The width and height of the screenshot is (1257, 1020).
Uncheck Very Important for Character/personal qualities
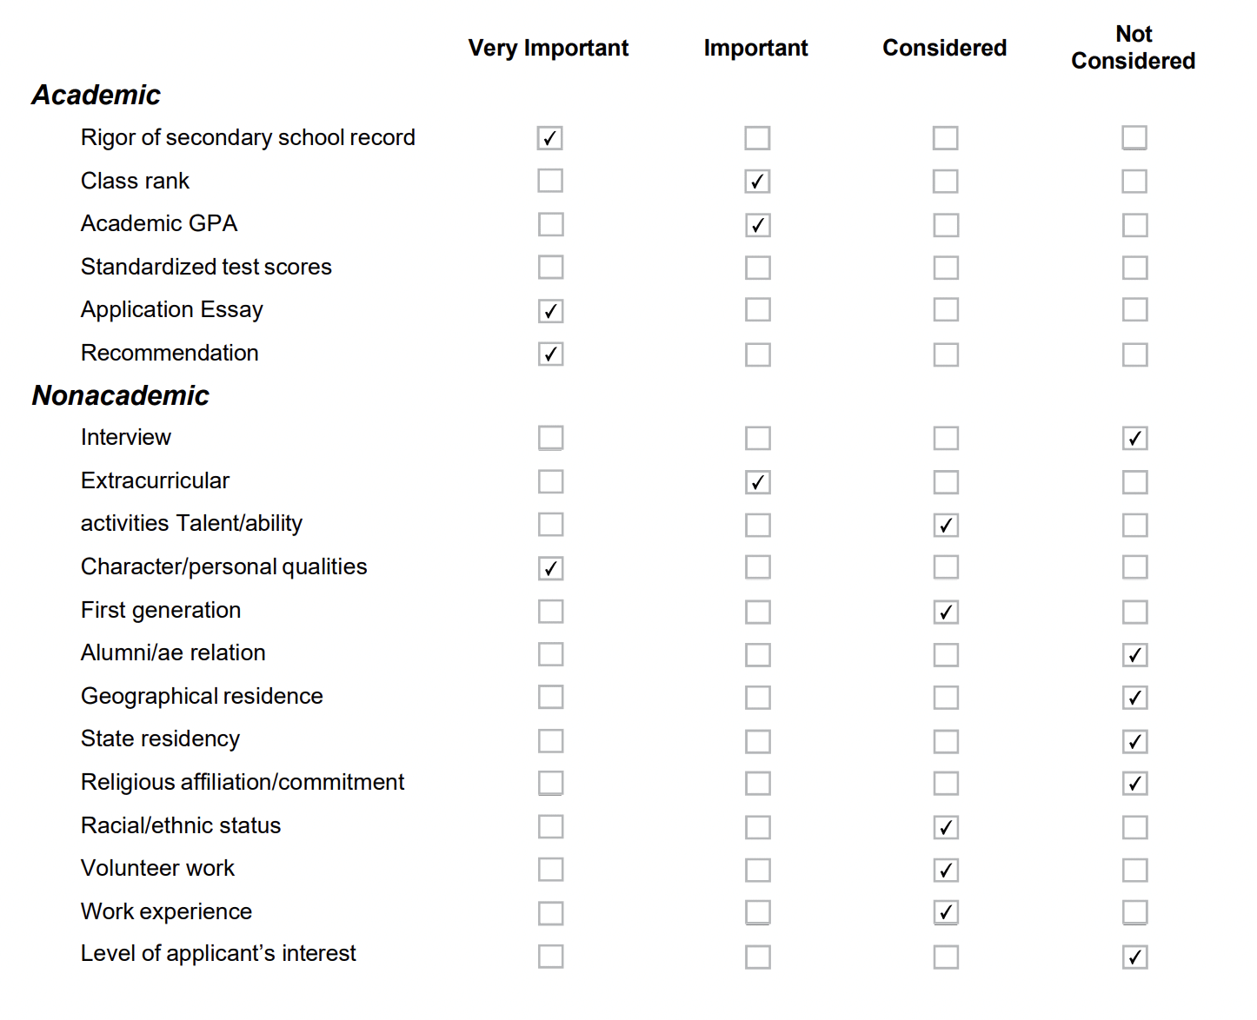pyautogui.click(x=550, y=567)
